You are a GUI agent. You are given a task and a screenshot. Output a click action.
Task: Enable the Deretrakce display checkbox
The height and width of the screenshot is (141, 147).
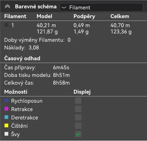tap(78, 117)
